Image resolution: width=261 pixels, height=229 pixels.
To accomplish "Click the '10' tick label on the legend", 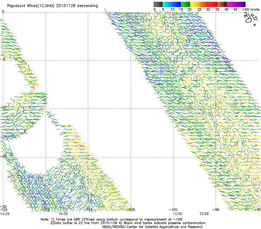I will (172, 10).
